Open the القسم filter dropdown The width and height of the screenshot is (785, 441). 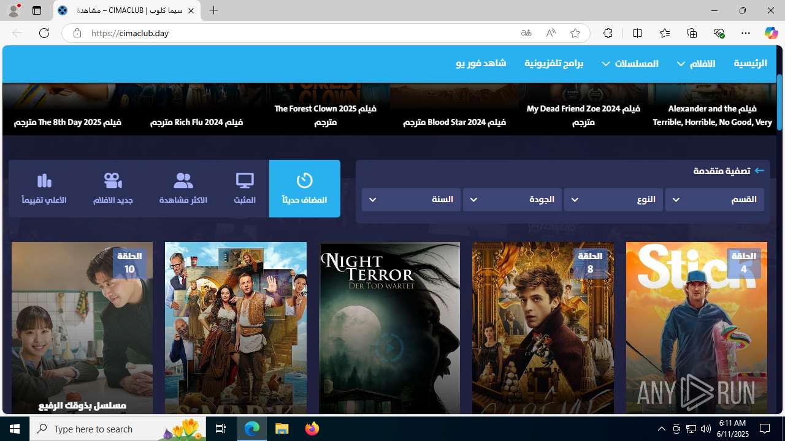pyautogui.click(x=714, y=200)
